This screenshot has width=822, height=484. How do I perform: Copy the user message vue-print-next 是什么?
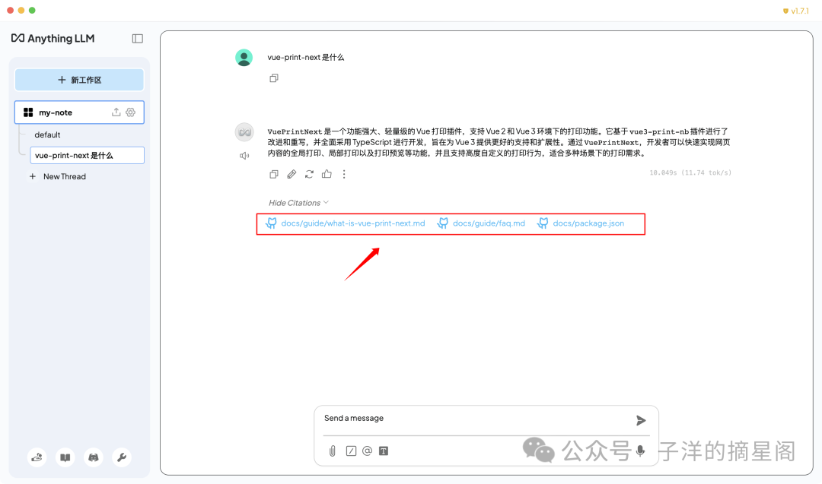click(x=274, y=78)
